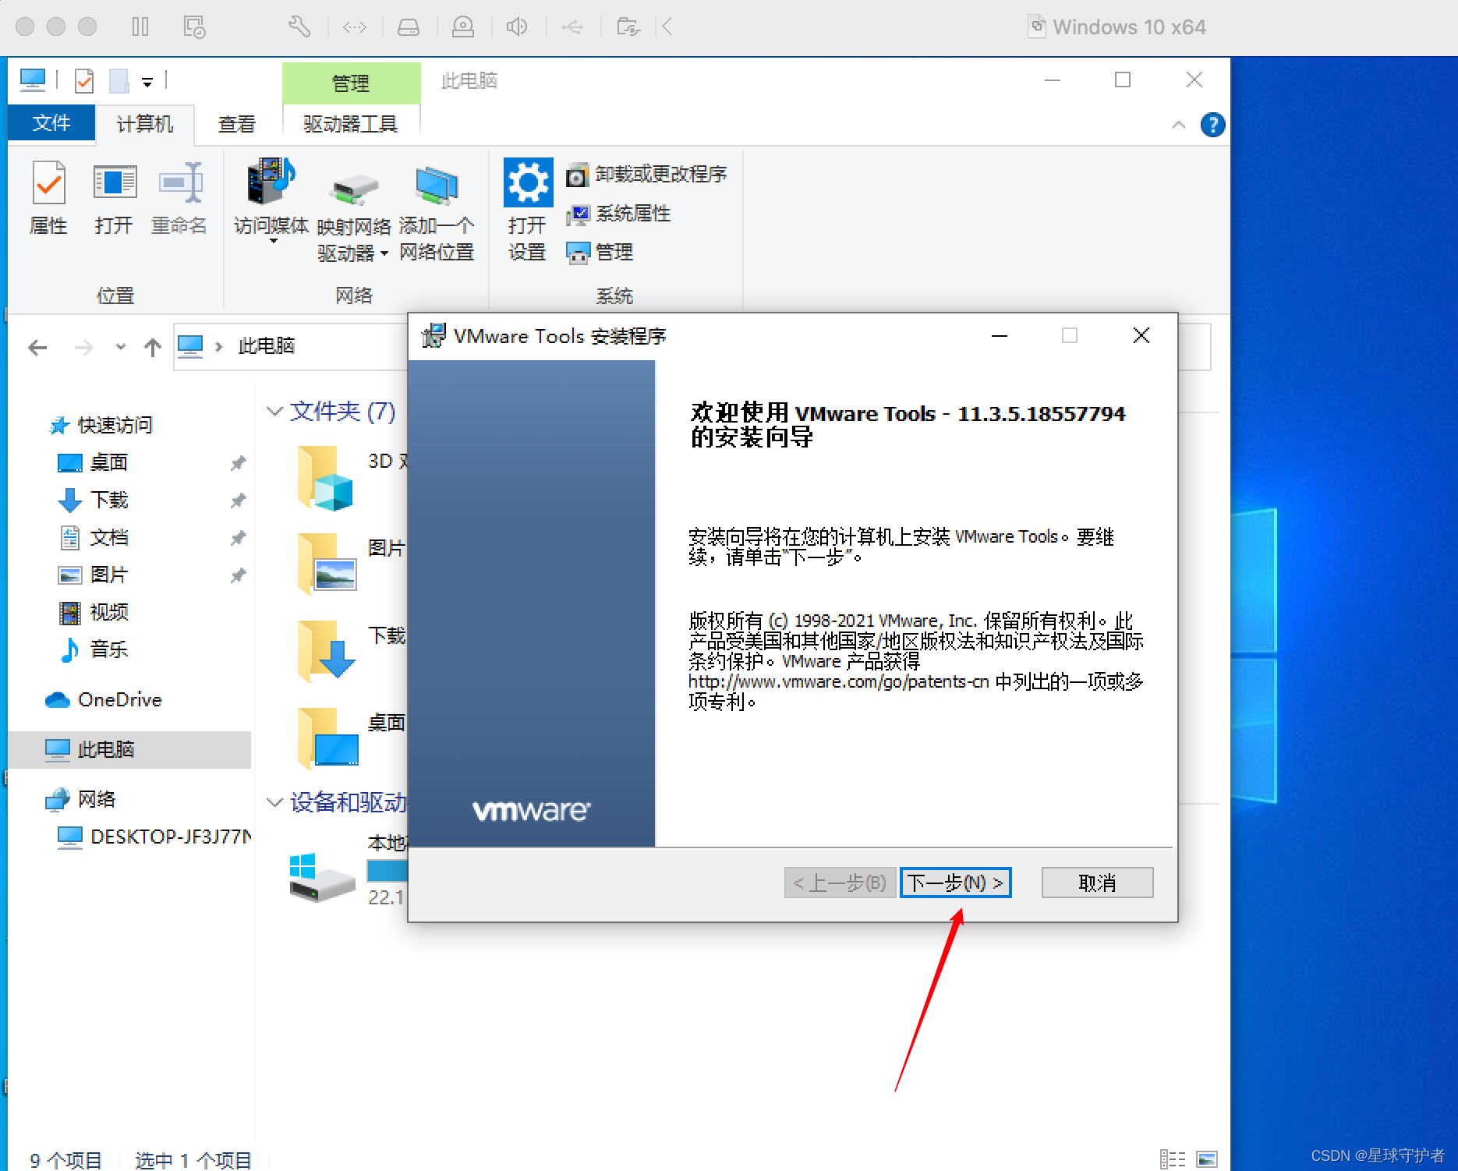Click the VMware Tools installer title icon
This screenshot has width=1458, height=1171.
click(x=434, y=336)
